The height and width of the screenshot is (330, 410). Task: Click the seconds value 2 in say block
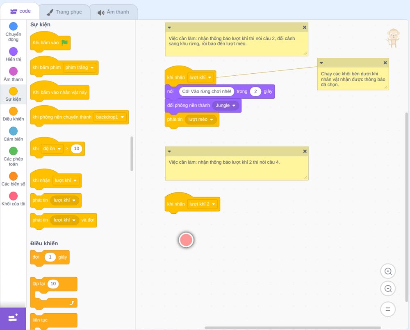point(255,91)
